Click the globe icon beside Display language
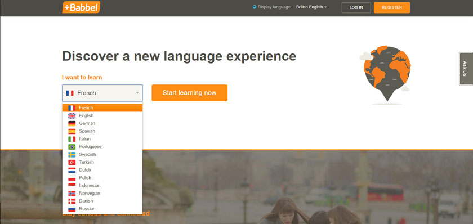 255,7
